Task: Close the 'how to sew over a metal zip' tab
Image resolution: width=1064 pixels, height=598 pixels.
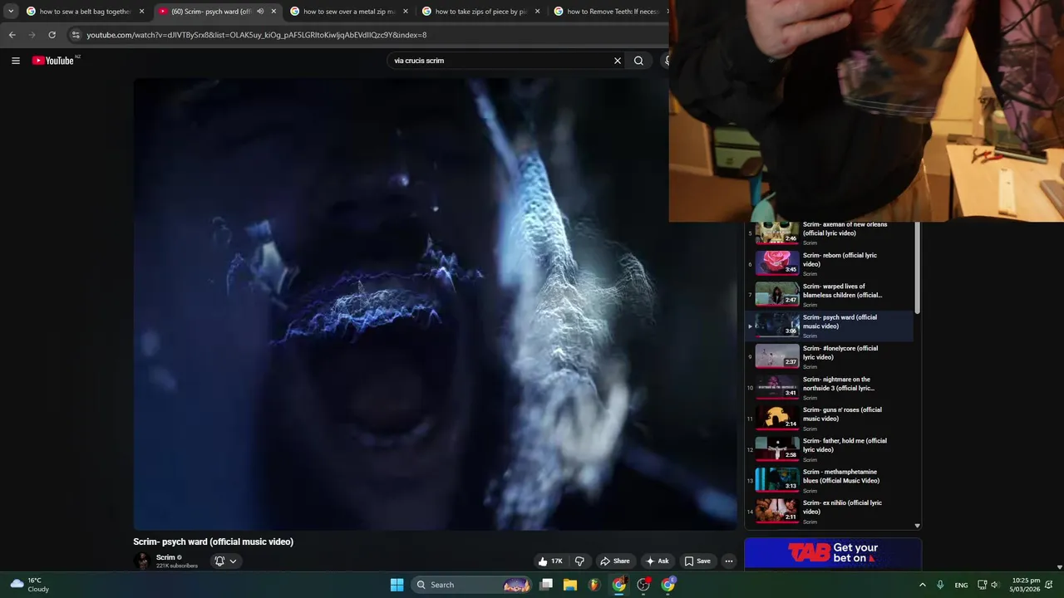Action: tap(406, 12)
